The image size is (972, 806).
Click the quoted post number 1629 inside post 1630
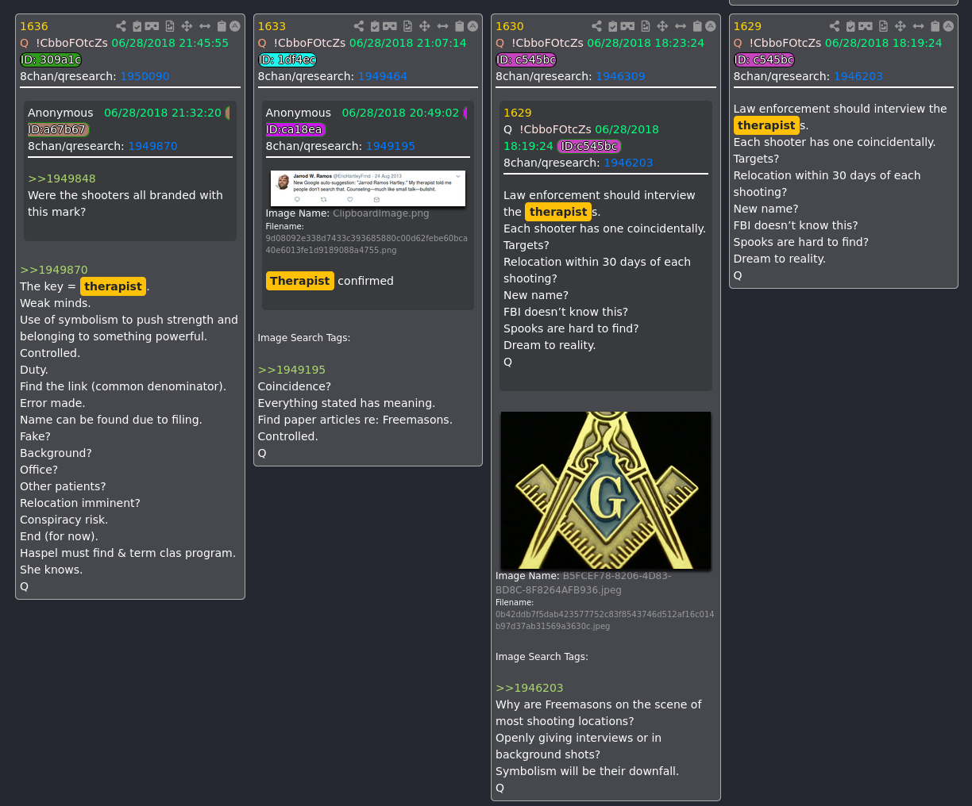click(518, 113)
